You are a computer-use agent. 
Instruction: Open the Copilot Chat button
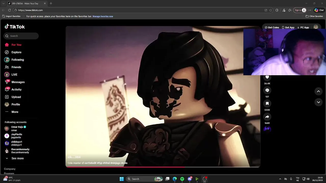[x=319, y=10]
